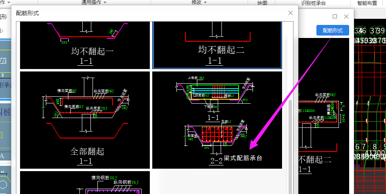This screenshot has height=194, width=386.
Task: Click the dialog's vertical scrollbar thumb
Action: 291,146
